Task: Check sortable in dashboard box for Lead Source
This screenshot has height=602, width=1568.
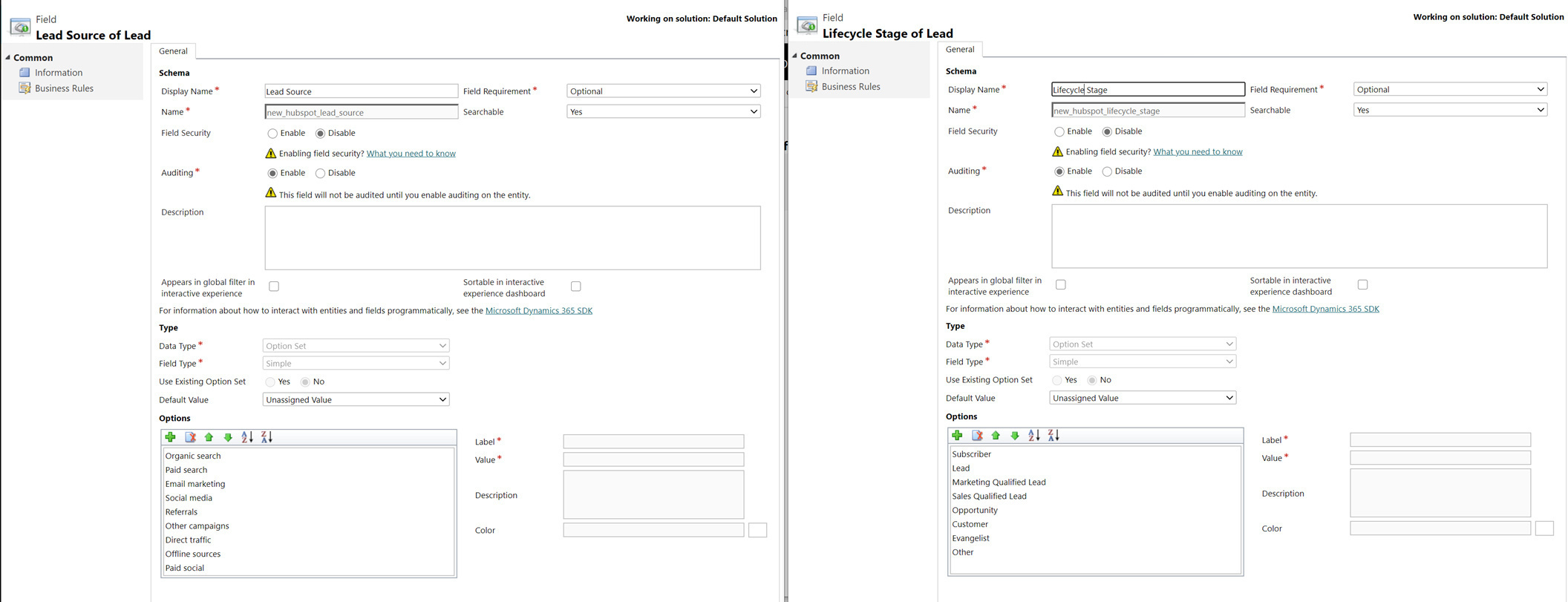Action: (575, 287)
